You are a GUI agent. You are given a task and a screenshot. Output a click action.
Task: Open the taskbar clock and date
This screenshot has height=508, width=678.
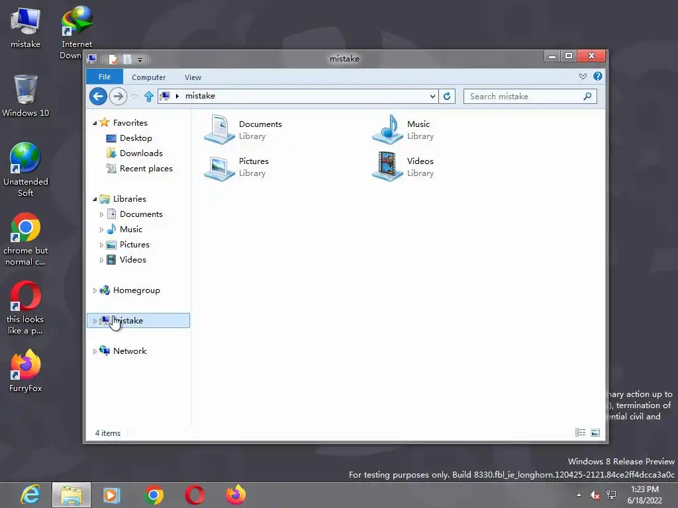tap(645, 495)
